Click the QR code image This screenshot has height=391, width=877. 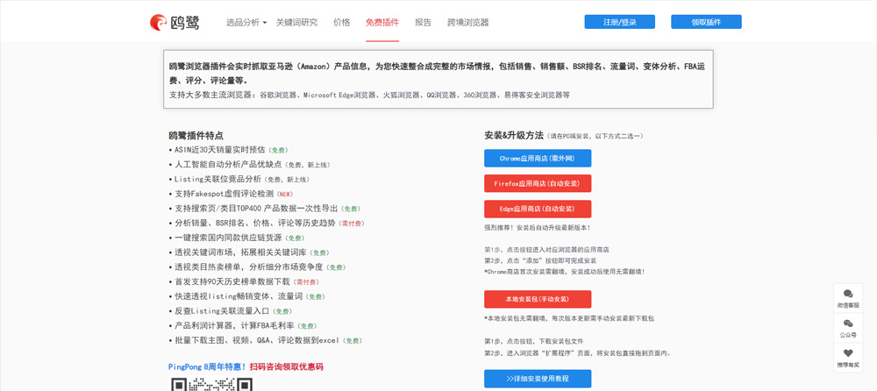(x=210, y=384)
